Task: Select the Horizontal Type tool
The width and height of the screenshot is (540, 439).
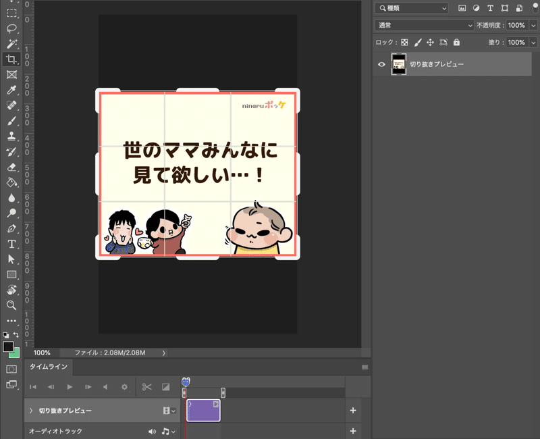Action: [x=11, y=244]
